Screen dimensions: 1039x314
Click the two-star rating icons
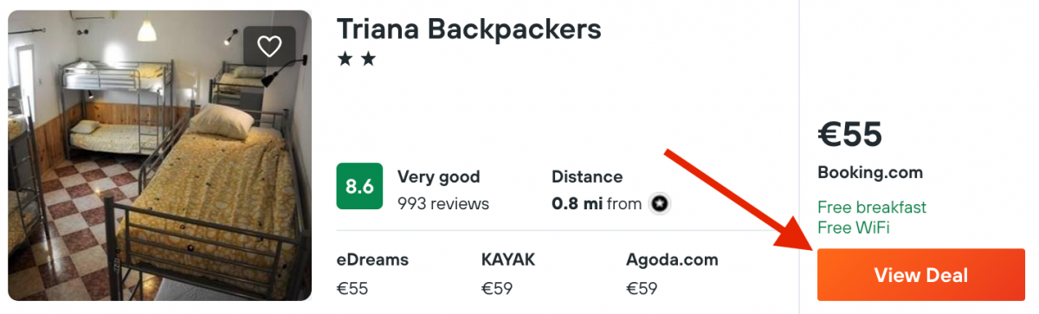357,61
